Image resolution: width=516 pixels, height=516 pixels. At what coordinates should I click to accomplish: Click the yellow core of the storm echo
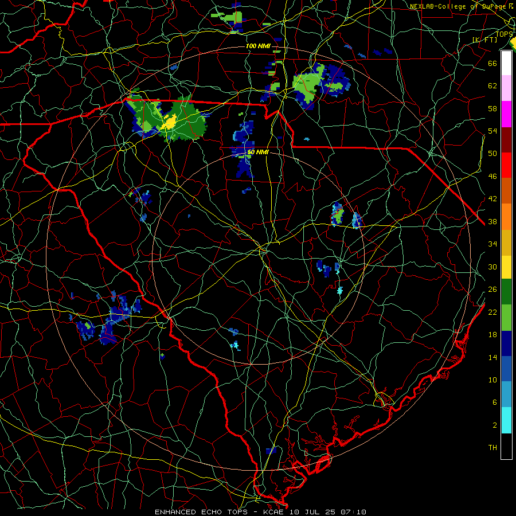tap(170, 123)
